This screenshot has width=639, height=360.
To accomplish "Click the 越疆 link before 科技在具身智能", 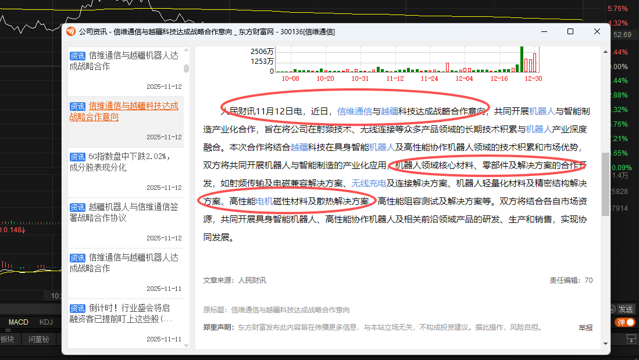I will pos(299,147).
